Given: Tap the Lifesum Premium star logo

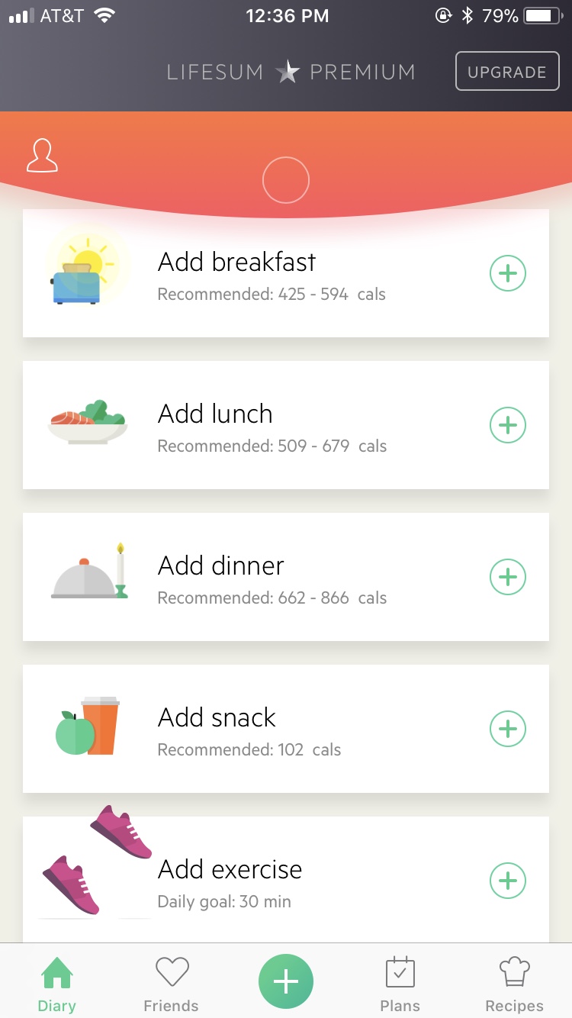Looking at the screenshot, I should click(x=288, y=73).
